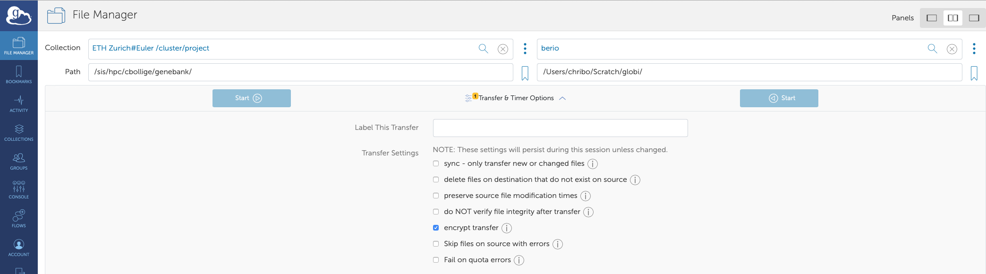Uncheck encrypt transfer
Viewport: 986px width, 274px height.
coord(436,228)
